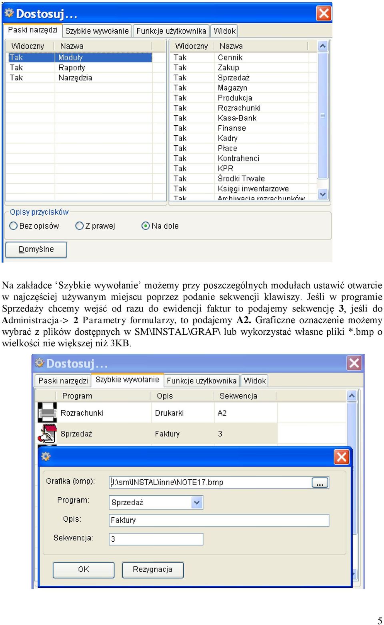
Task: Close the shortcut edit dialog
Action: [x=341, y=457]
